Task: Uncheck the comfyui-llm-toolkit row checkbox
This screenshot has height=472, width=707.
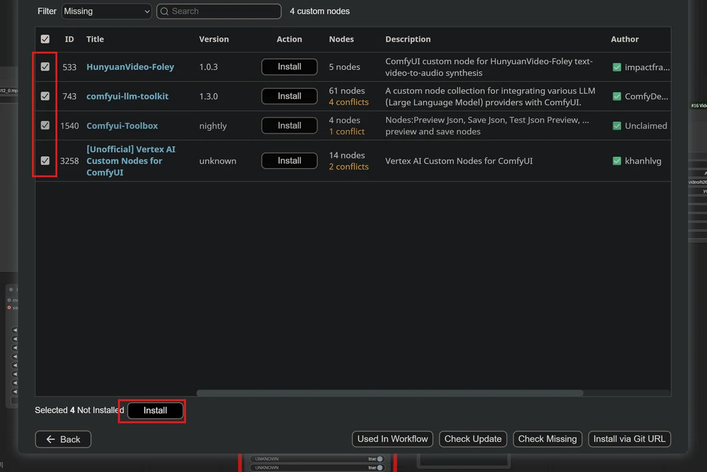Action: coord(45,96)
